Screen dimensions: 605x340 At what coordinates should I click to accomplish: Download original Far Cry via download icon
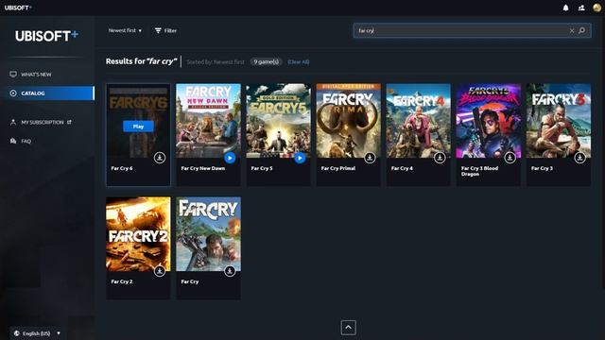coord(230,271)
